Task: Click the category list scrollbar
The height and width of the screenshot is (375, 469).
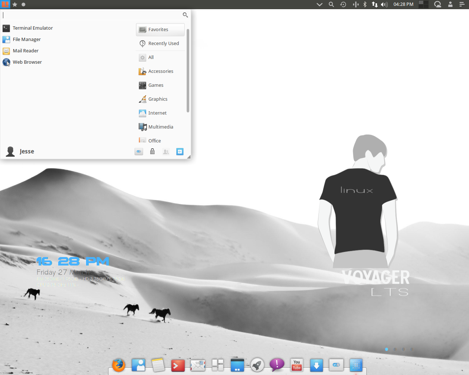Action: pyautogui.click(x=188, y=71)
